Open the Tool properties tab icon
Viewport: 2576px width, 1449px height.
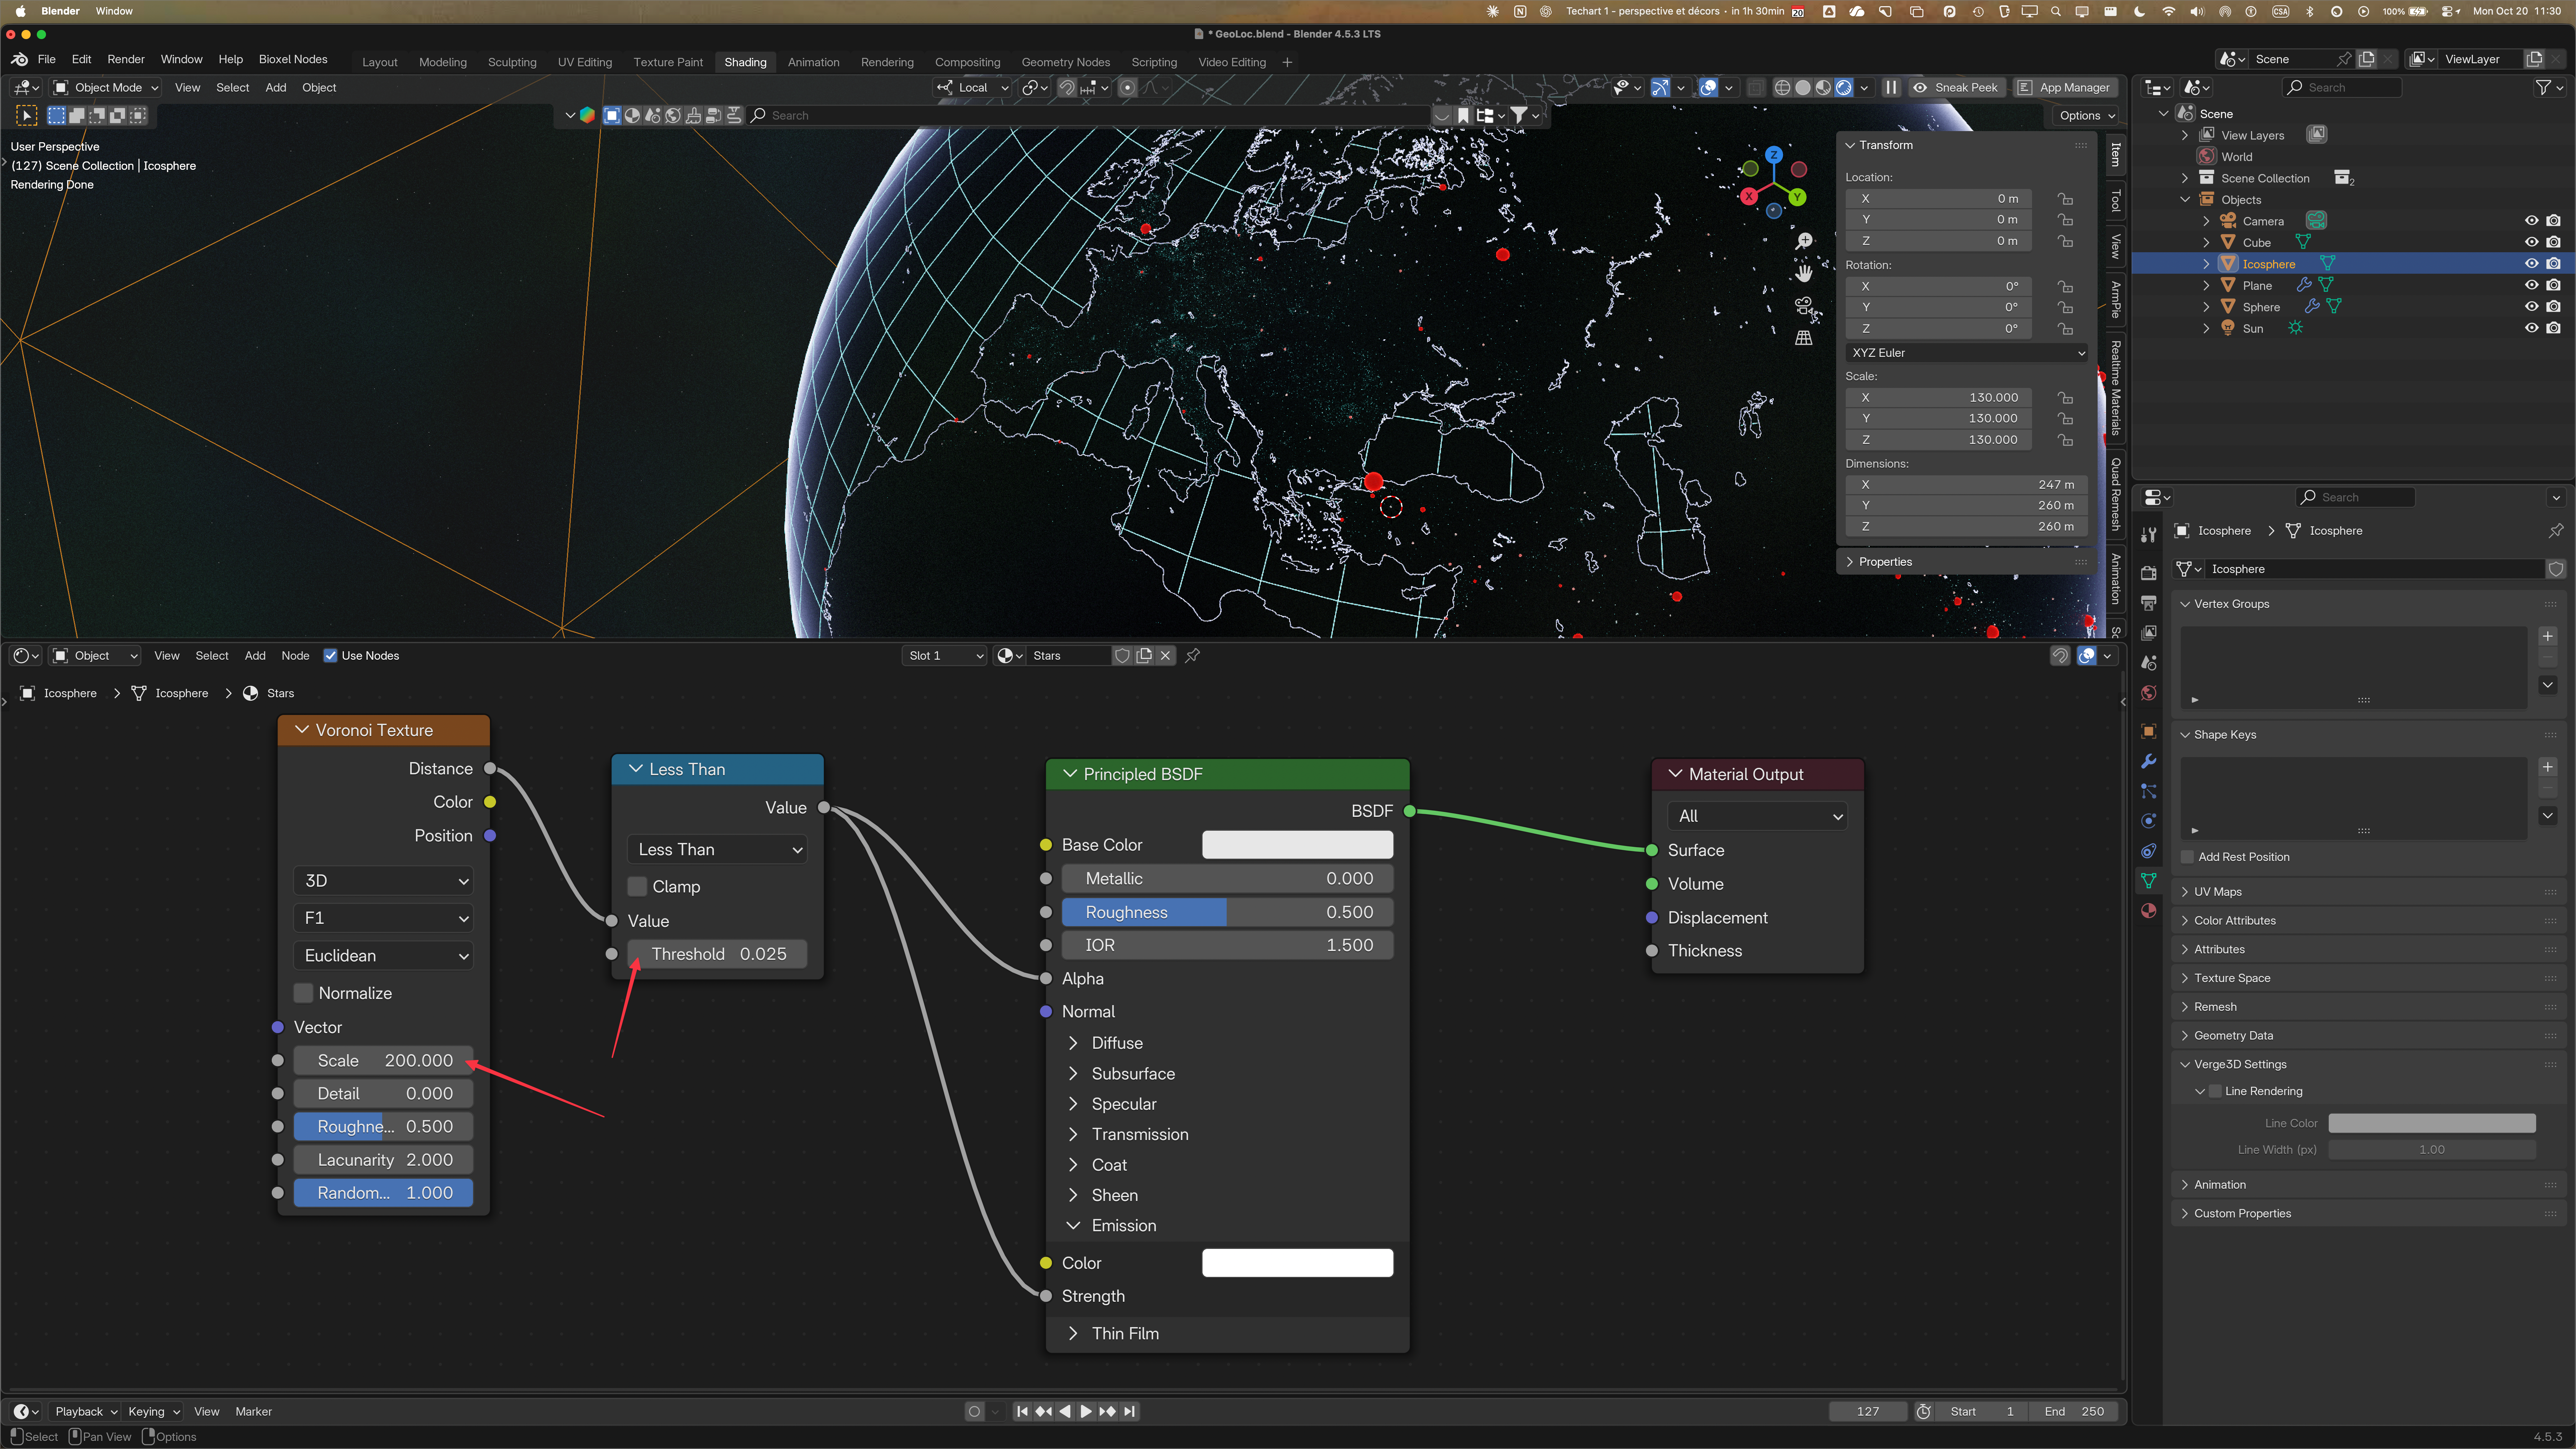pyautogui.click(x=2149, y=535)
